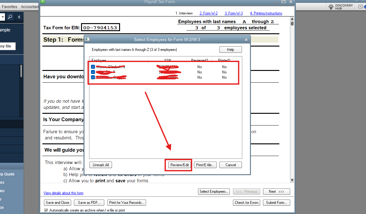The image size is (366, 214).
Task: Click the Check for Errors button
Action: pos(247,203)
